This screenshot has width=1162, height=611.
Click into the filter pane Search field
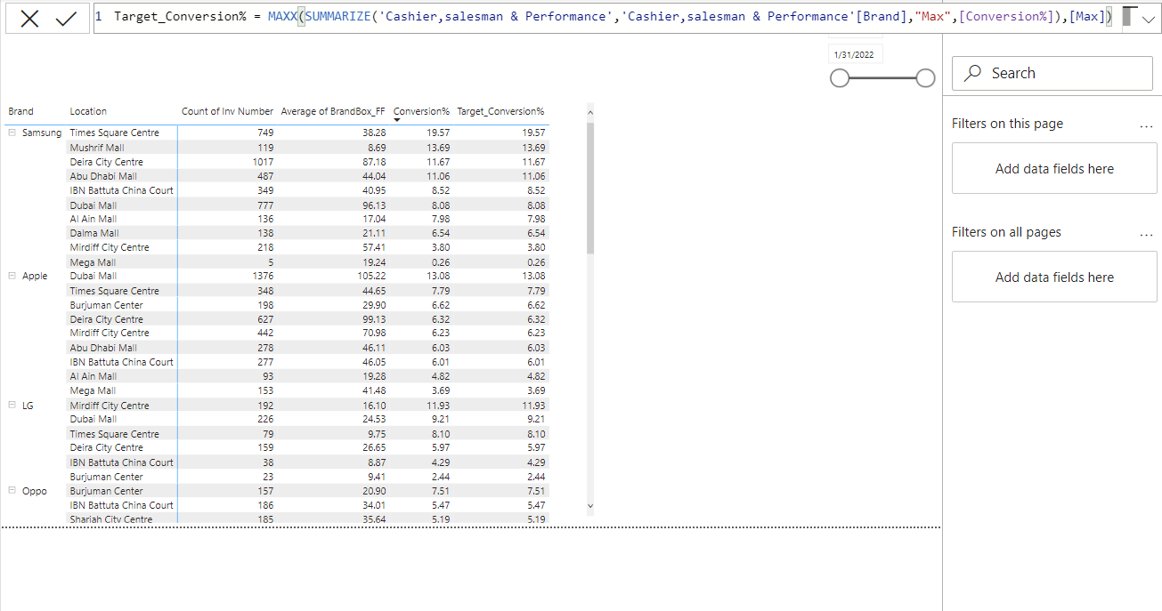coord(1052,73)
